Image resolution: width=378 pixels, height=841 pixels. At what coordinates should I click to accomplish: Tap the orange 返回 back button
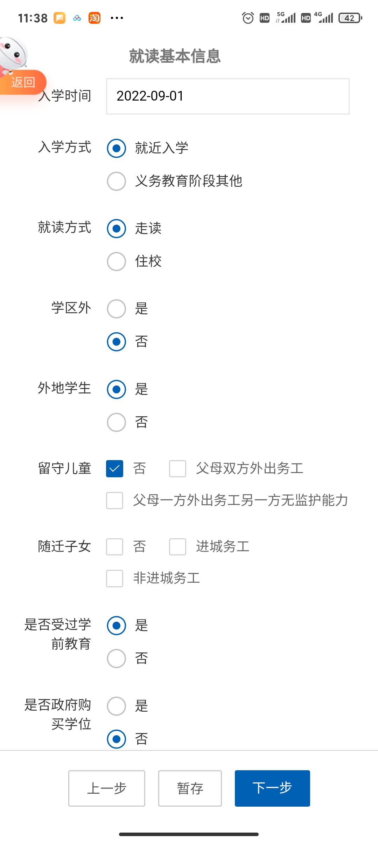pyautogui.click(x=23, y=82)
